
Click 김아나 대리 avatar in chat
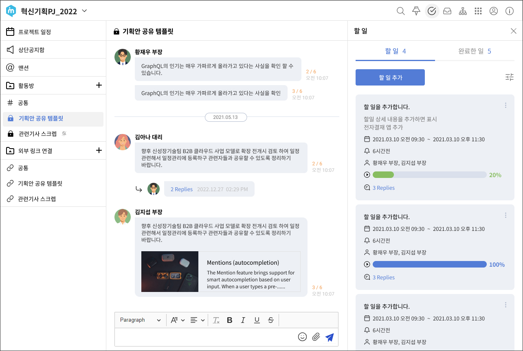123,142
